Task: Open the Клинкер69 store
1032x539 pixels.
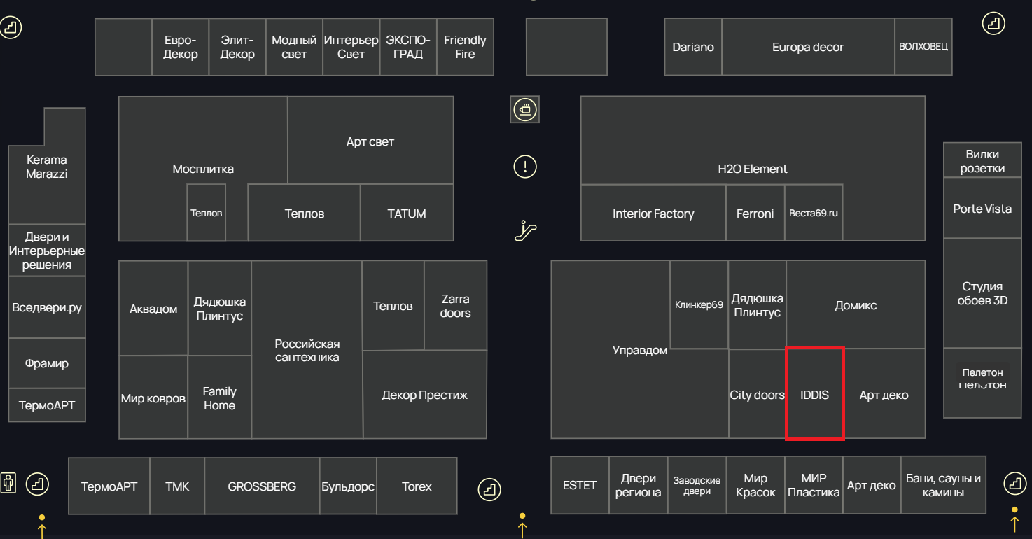Action: click(x=699, y=304)
